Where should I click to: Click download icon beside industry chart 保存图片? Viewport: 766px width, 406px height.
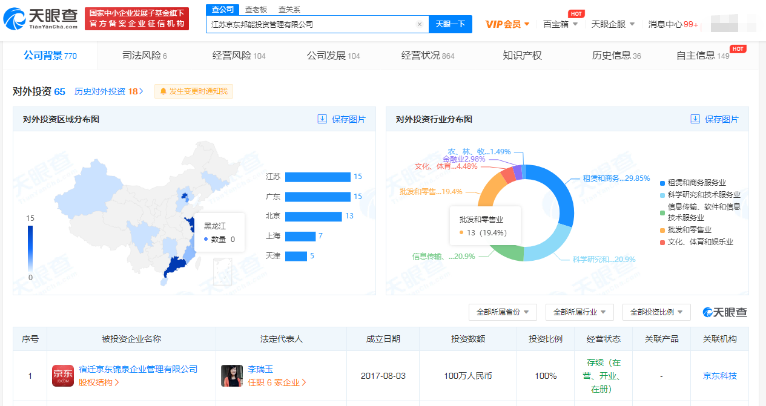[x=695, y=119]
